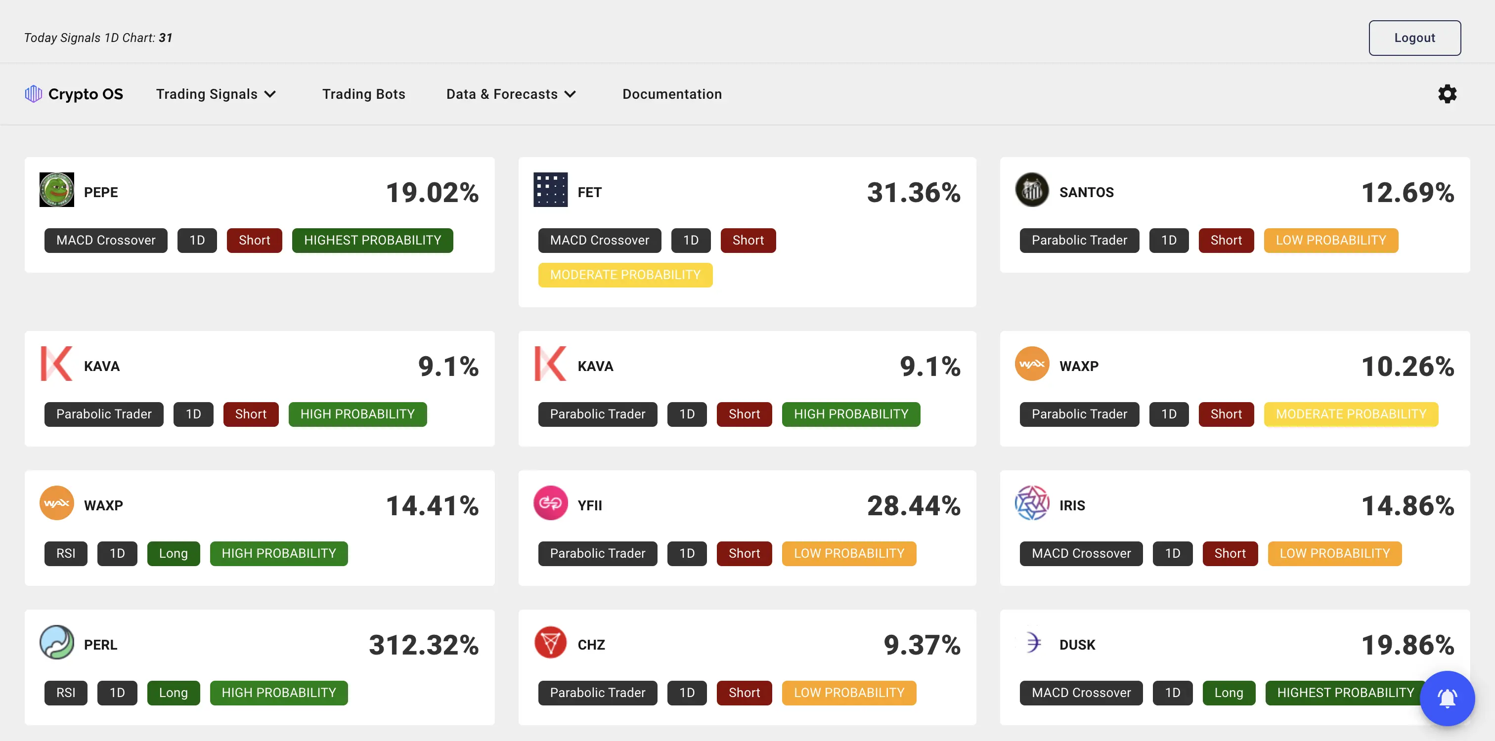1495x741 pixels.
Task: Click DUSK's HIGHEST PROBABILITY badge
Action: (1345, 692)
